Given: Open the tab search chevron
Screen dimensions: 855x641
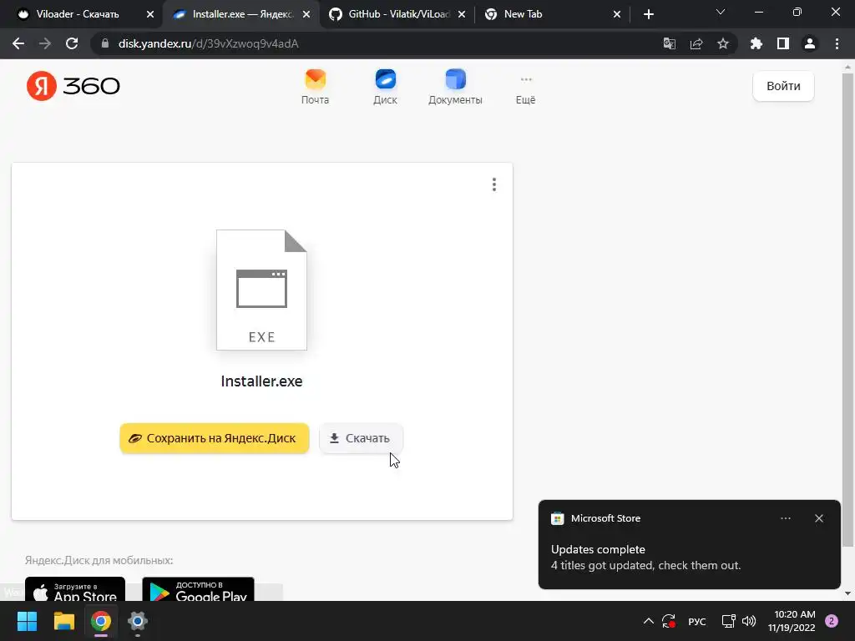Looking at the screenshot, I should click(721, 12).
